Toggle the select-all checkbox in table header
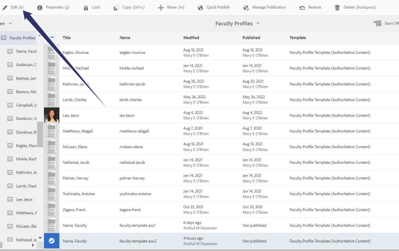Viewport: 399px width, 251px height. pos(52,37)
